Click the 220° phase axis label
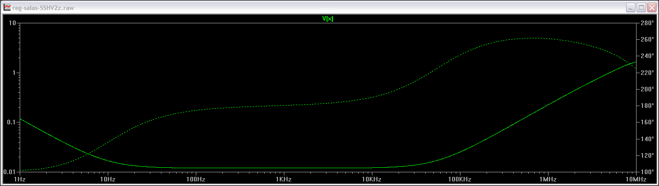The width and height of the screenshot is (659, 186). tap(648, 73)
